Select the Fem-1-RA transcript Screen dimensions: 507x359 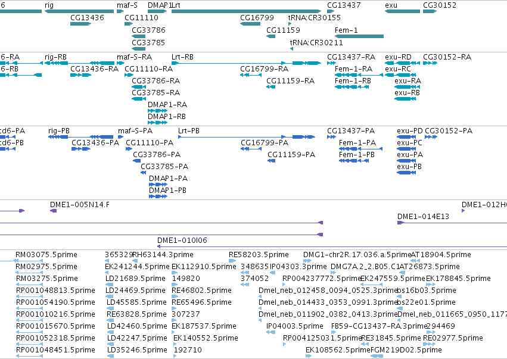[x=359, y=75]
